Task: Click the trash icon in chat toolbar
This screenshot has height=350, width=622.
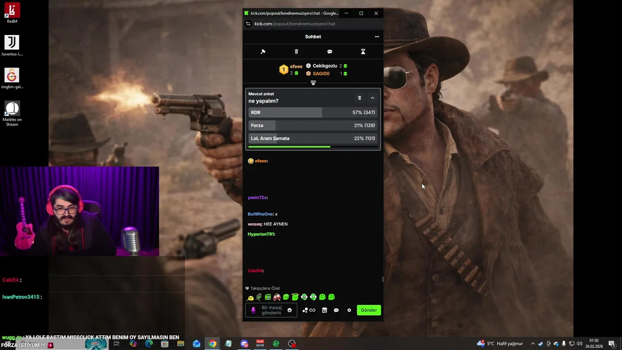Action: click(296, 52)
